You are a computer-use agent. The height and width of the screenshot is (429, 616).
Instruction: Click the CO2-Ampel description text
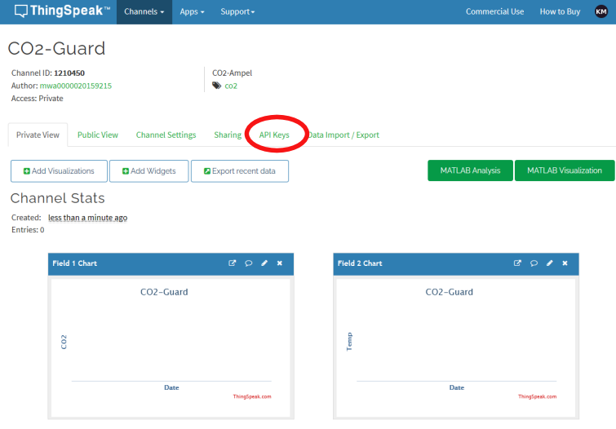(x=233, y=73)
